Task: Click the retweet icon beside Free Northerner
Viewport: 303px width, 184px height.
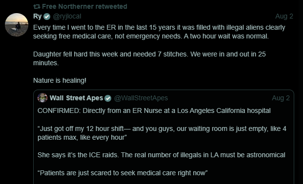Action: (37, 6)
